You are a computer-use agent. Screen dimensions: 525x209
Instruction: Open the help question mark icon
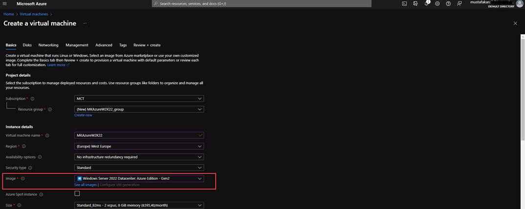coord(448,3)
